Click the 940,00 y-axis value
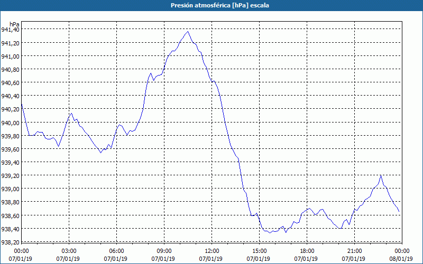The image size is (423, 264). 10,122
